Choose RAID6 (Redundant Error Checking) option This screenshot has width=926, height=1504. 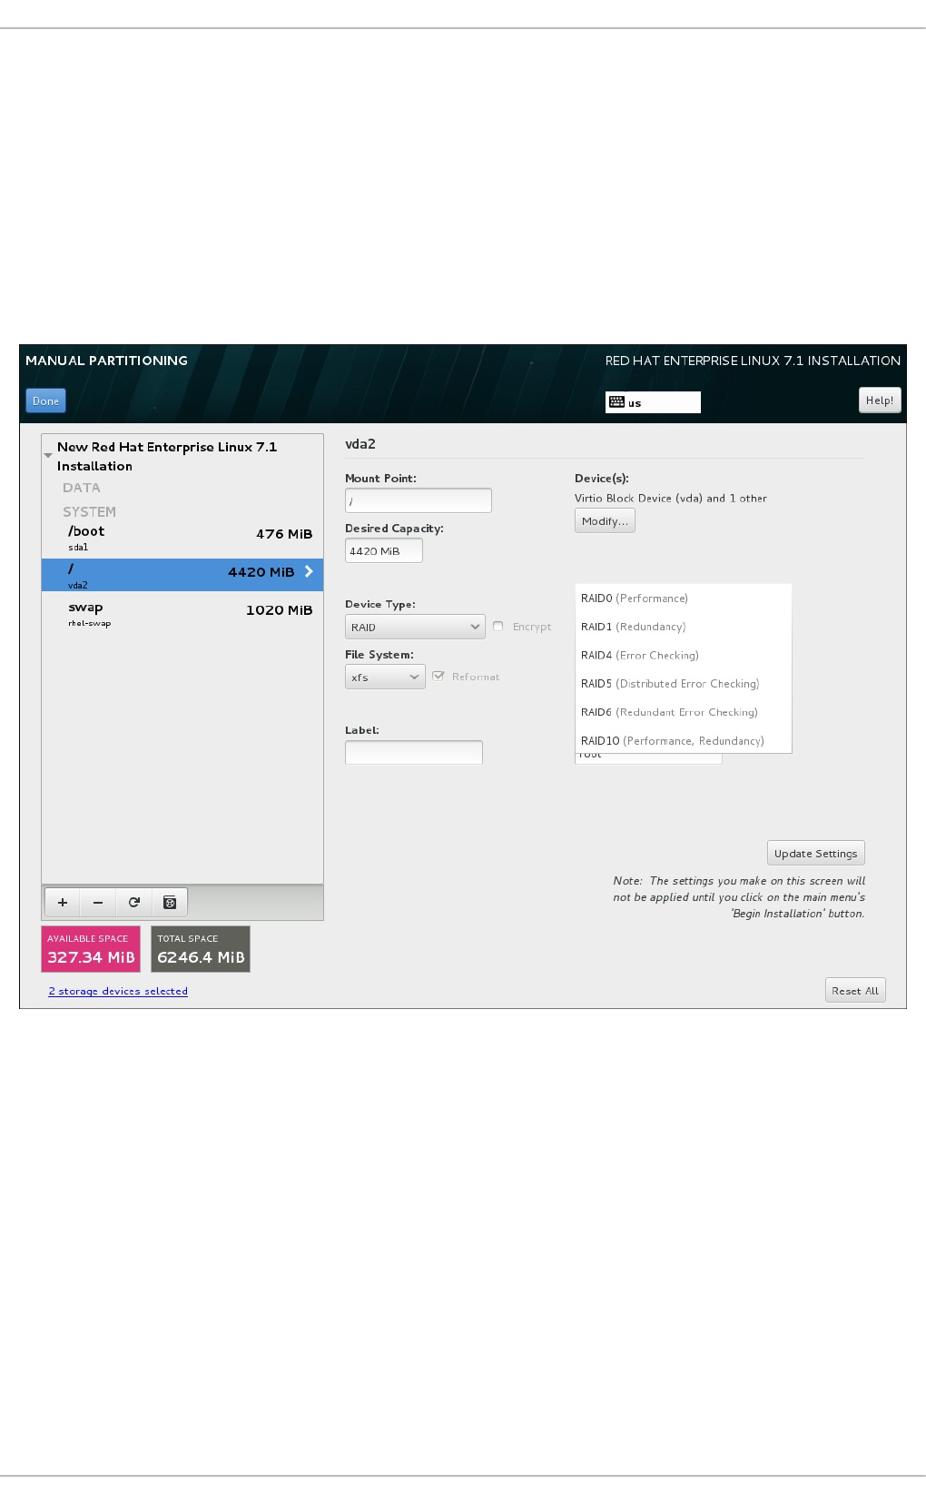click(x=683, y=712)
